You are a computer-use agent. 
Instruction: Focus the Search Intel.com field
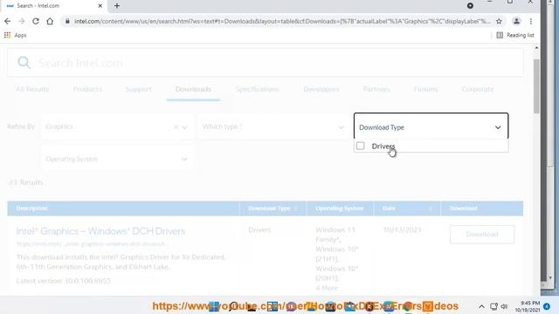point(266,63)
